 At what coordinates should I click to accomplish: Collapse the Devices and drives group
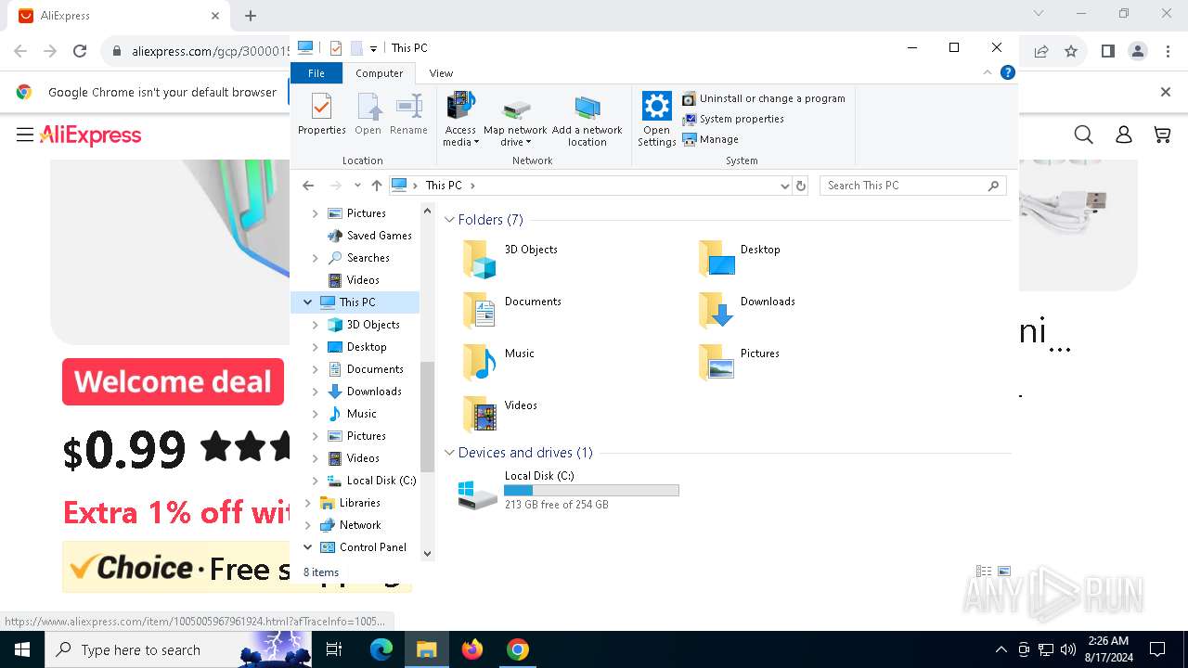[449, 453]
